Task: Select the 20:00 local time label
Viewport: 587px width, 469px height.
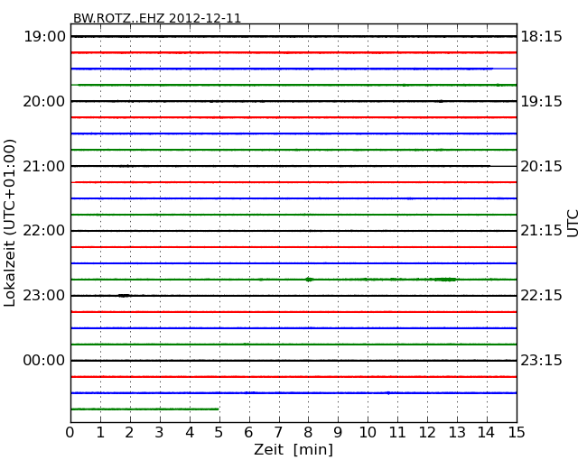Action: 44,101
